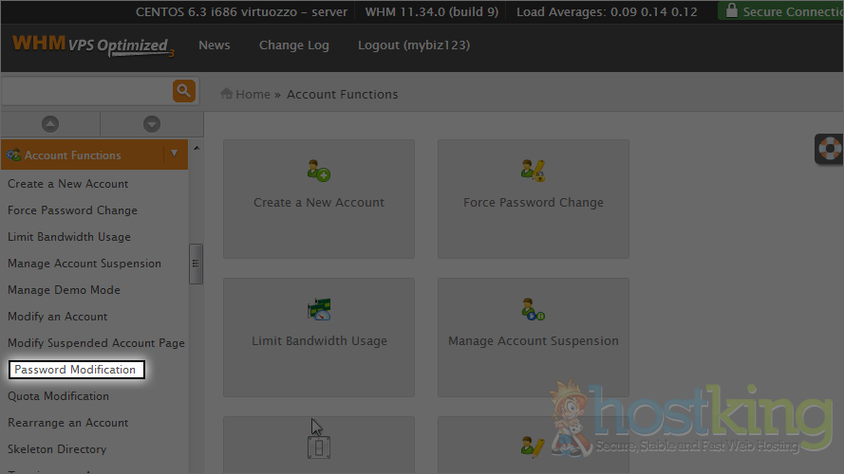Open the lifebuoy help icon

click(x=830, y=150)
